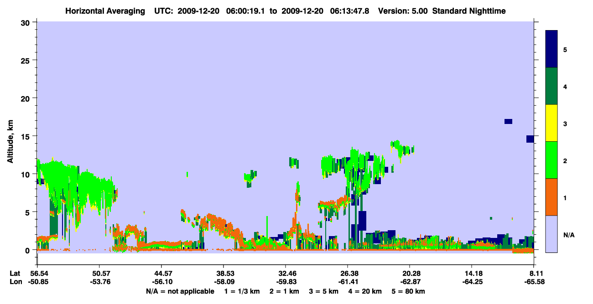Click the dark blue block near 14.5 km altitude
This screenshot has height=304, width=593.
[x=530, y=139]
